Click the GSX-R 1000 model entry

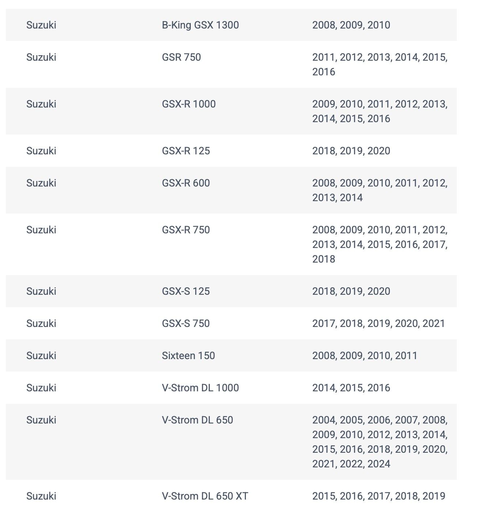coord(189,104)
